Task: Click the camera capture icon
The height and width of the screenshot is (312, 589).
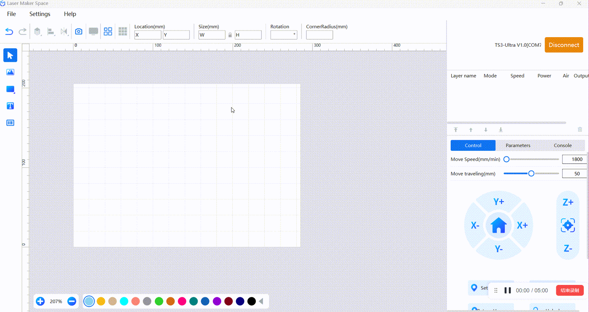Action: pyautogui.click(x=79, y=32)
